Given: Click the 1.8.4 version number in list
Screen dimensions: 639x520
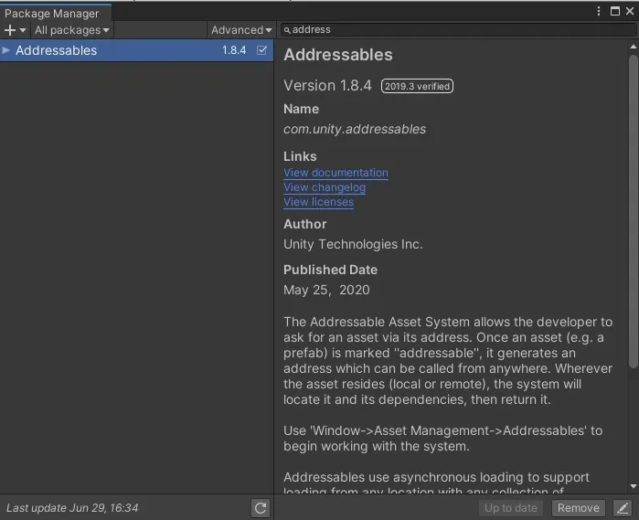Looking at the screenshot, I should [x=234, y=50].
